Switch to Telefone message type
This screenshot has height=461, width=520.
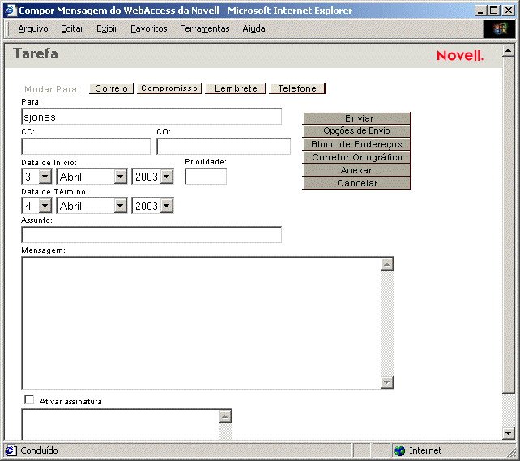[297, 88]
